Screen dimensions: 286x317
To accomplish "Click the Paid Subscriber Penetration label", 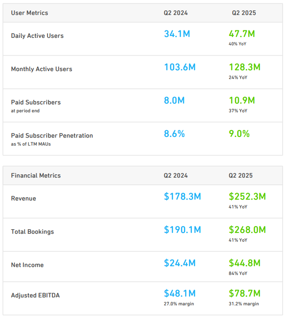I will click(52, 136).
